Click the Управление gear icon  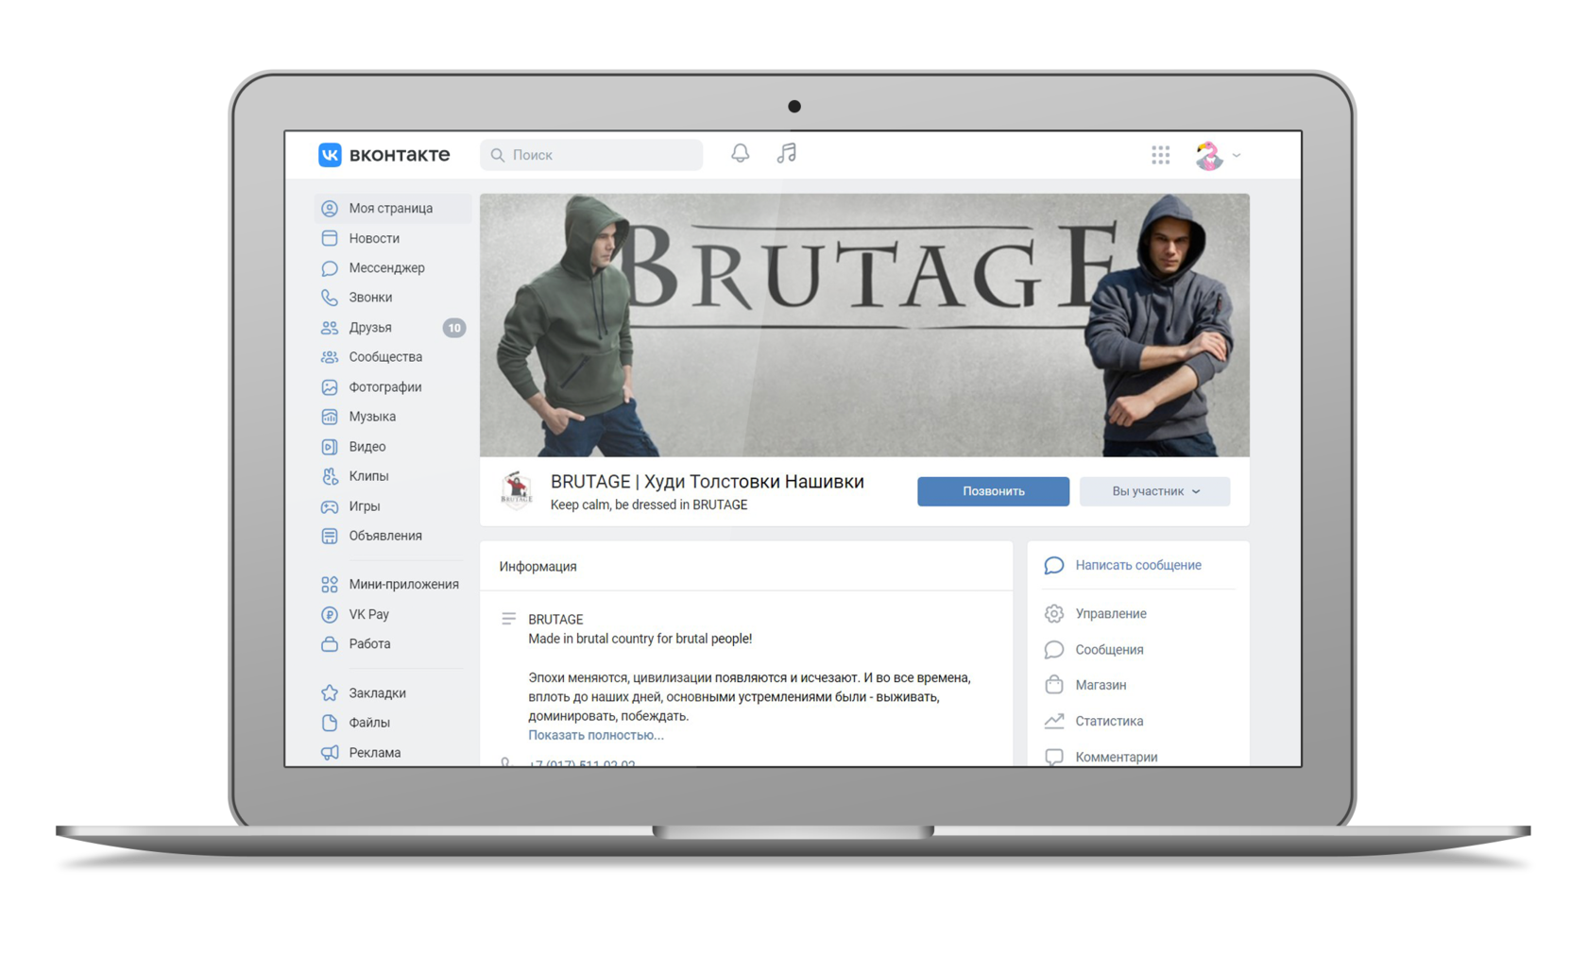pos(1054,614)
